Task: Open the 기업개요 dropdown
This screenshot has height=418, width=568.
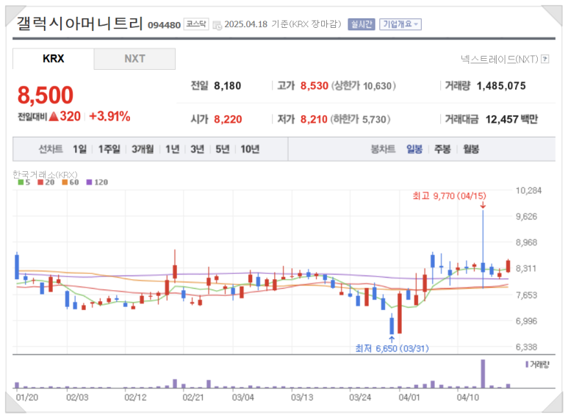Action: (400, 24)
